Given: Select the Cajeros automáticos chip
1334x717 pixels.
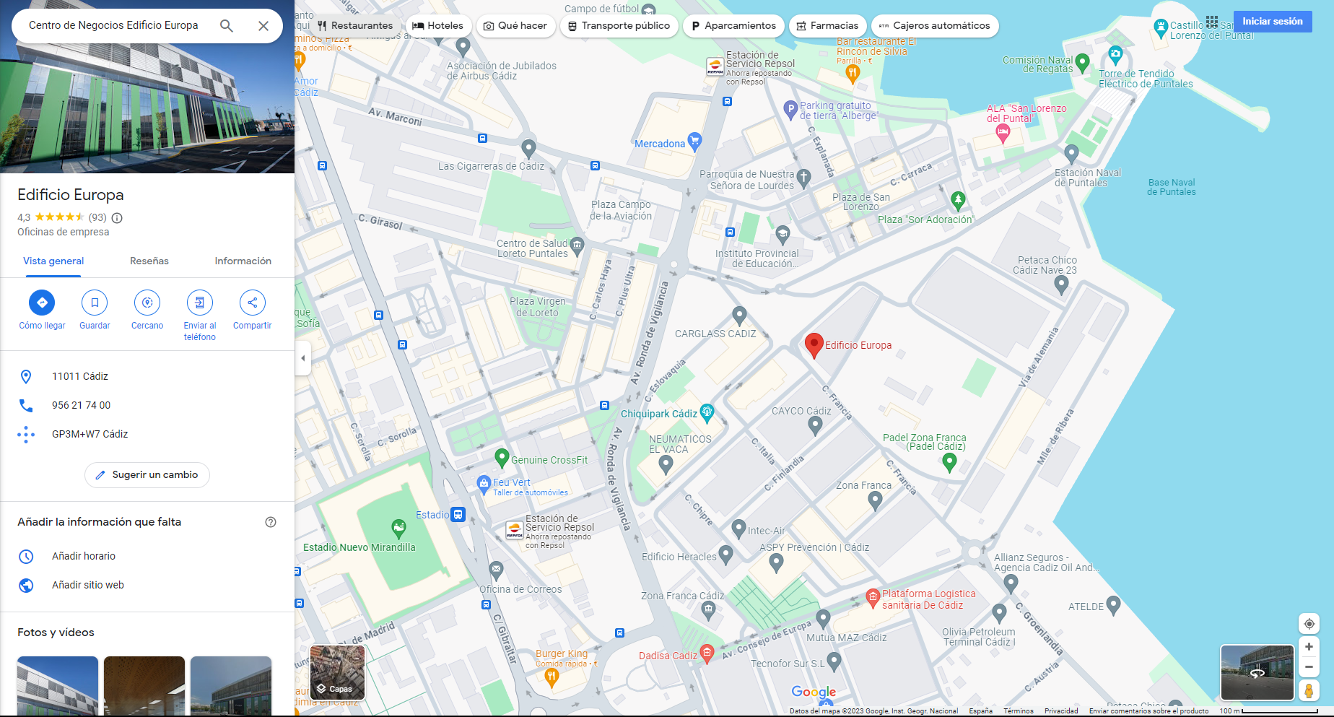Looking at the screenshot, I should point(935,26).
